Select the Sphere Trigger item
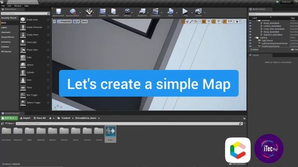This screenshot has height=167, width=298. pos(34,103)
